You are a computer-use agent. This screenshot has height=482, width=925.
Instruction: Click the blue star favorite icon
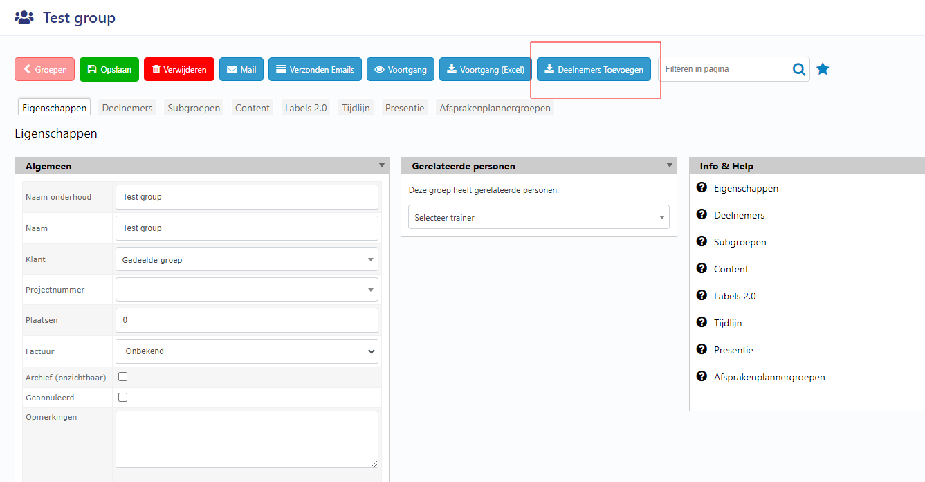823,69
